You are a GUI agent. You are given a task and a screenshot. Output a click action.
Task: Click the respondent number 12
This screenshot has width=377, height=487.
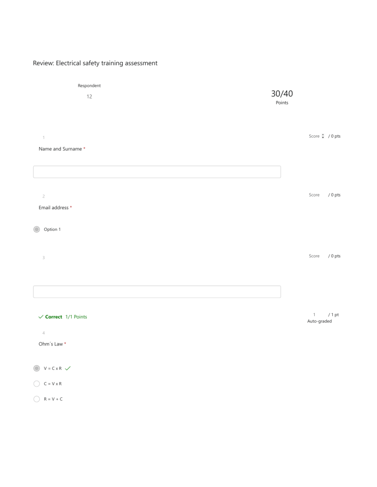click(89, 97)
